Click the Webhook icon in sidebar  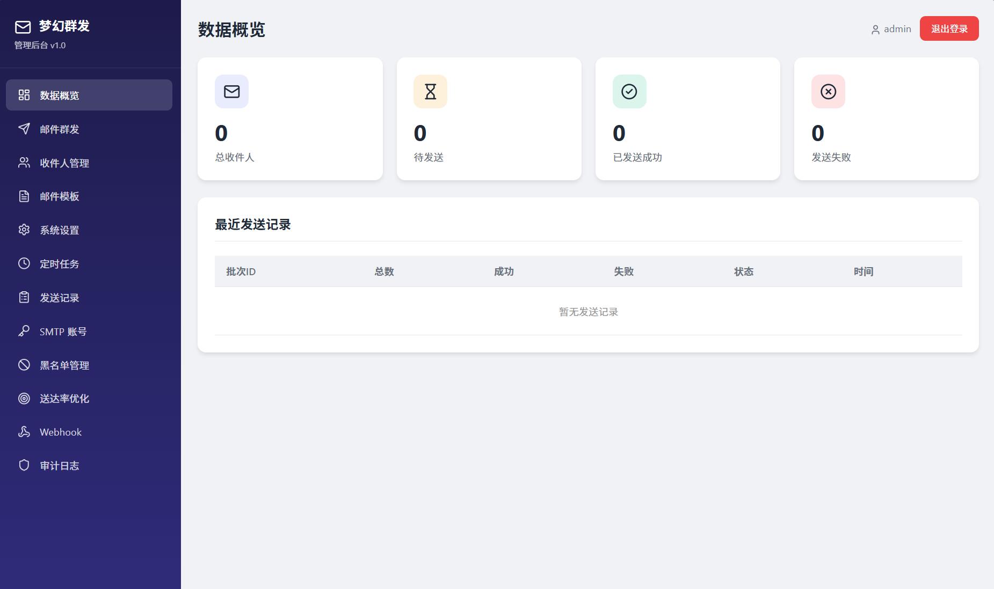pos(24,432)
